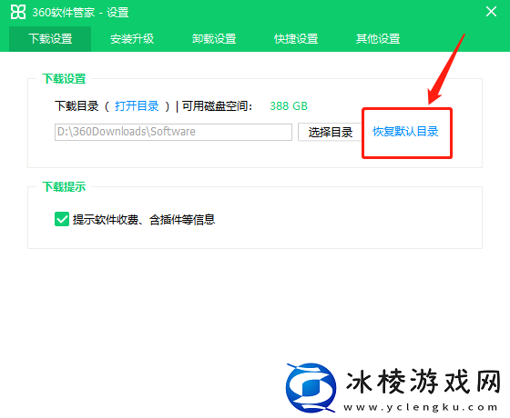Image resolution: width=510 pixels, height=418 pixels.
Task: Select the 快捷设置 tab
Action: point(296,39)
